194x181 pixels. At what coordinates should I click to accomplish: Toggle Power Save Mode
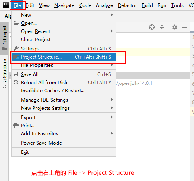tap(64, 143)
